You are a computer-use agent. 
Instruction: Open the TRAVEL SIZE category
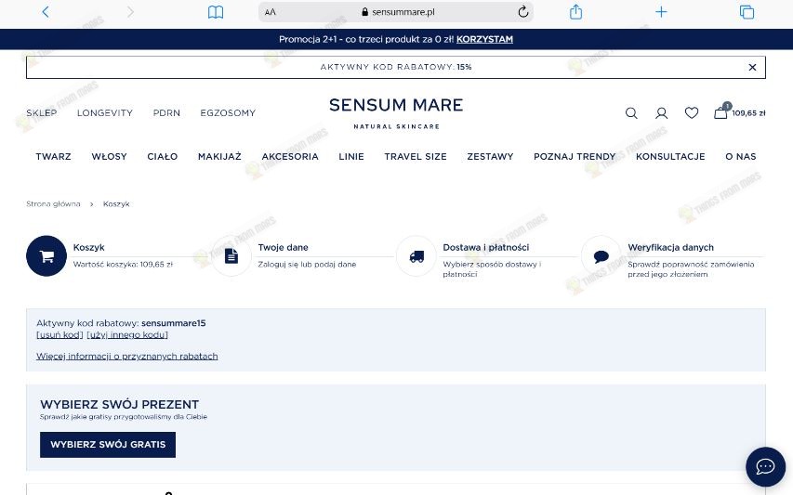[x=416, y=157]
